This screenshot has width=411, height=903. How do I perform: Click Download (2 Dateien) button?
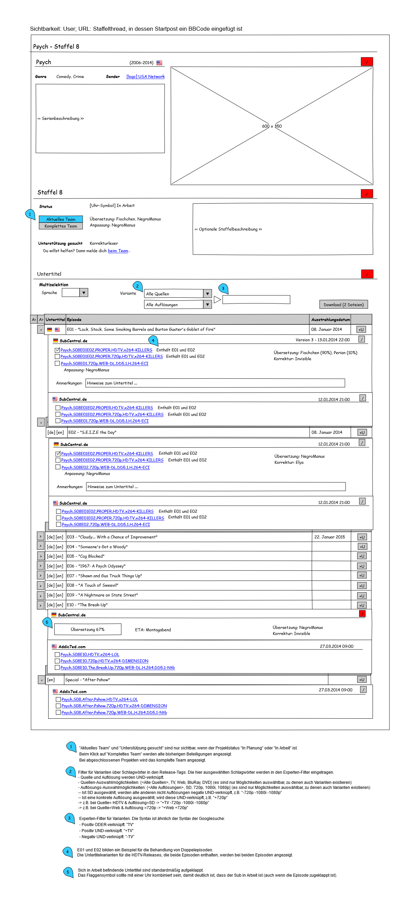click(343, 304)
